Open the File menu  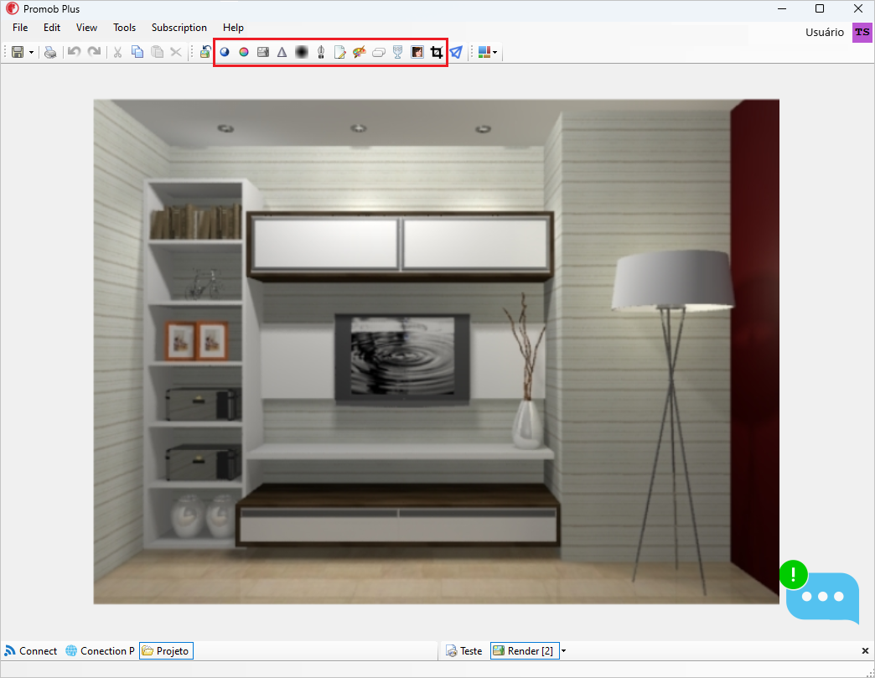point(20,28)
